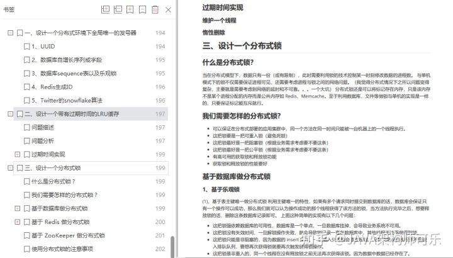
Task: Collapse the section 一、设计一个分布式环境下全局唯一的发号器
Action: (11, 33)
